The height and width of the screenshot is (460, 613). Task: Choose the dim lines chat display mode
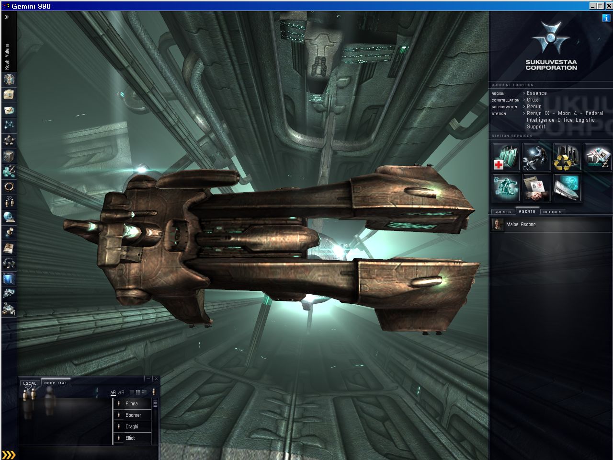(x=132, y=392)
